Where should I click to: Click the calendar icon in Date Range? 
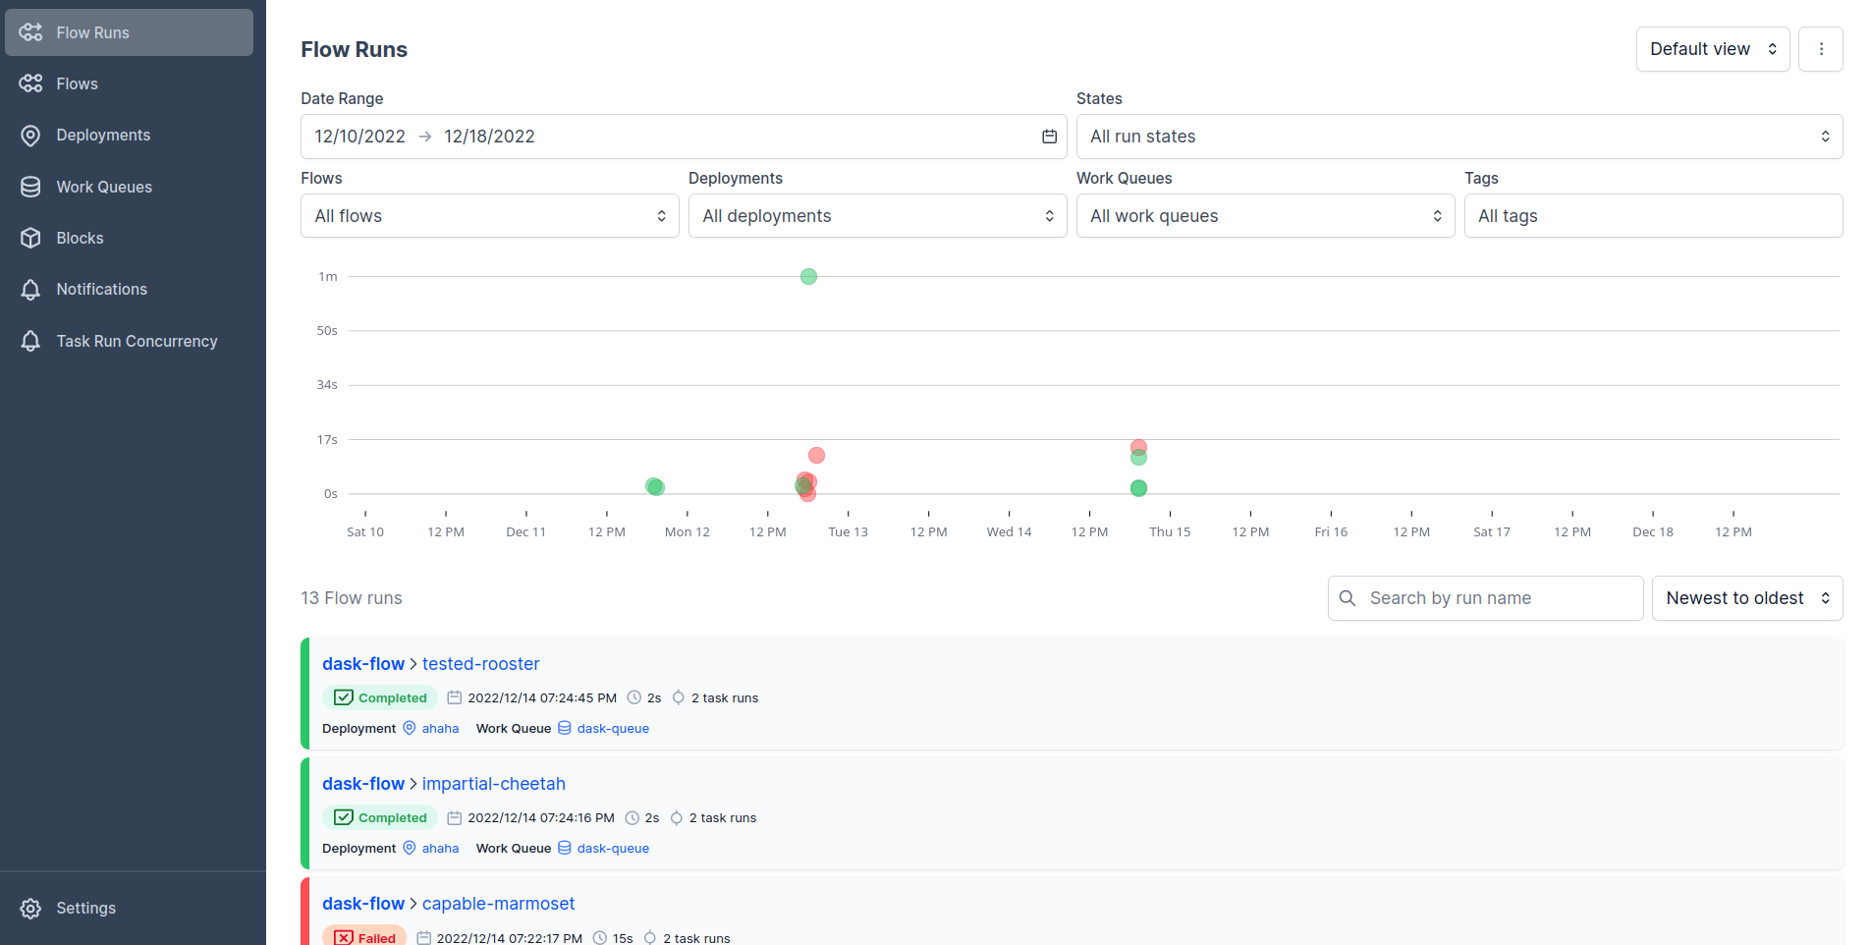point(1049,137)
